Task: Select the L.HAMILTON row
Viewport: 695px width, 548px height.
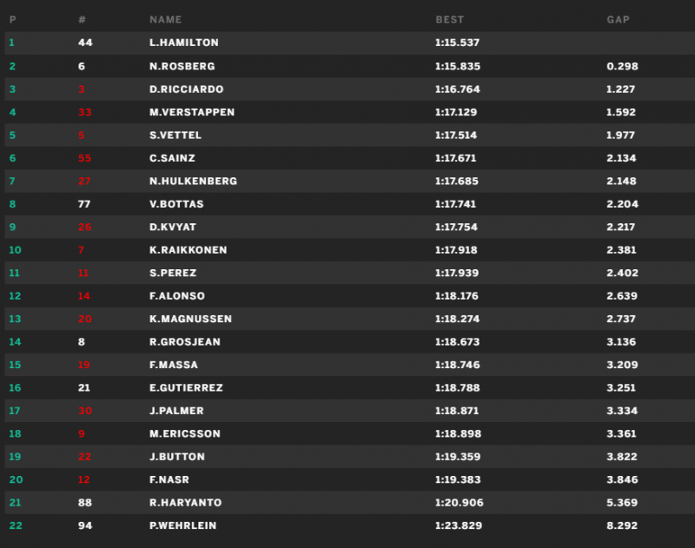Action: click(x=350, y=43)
